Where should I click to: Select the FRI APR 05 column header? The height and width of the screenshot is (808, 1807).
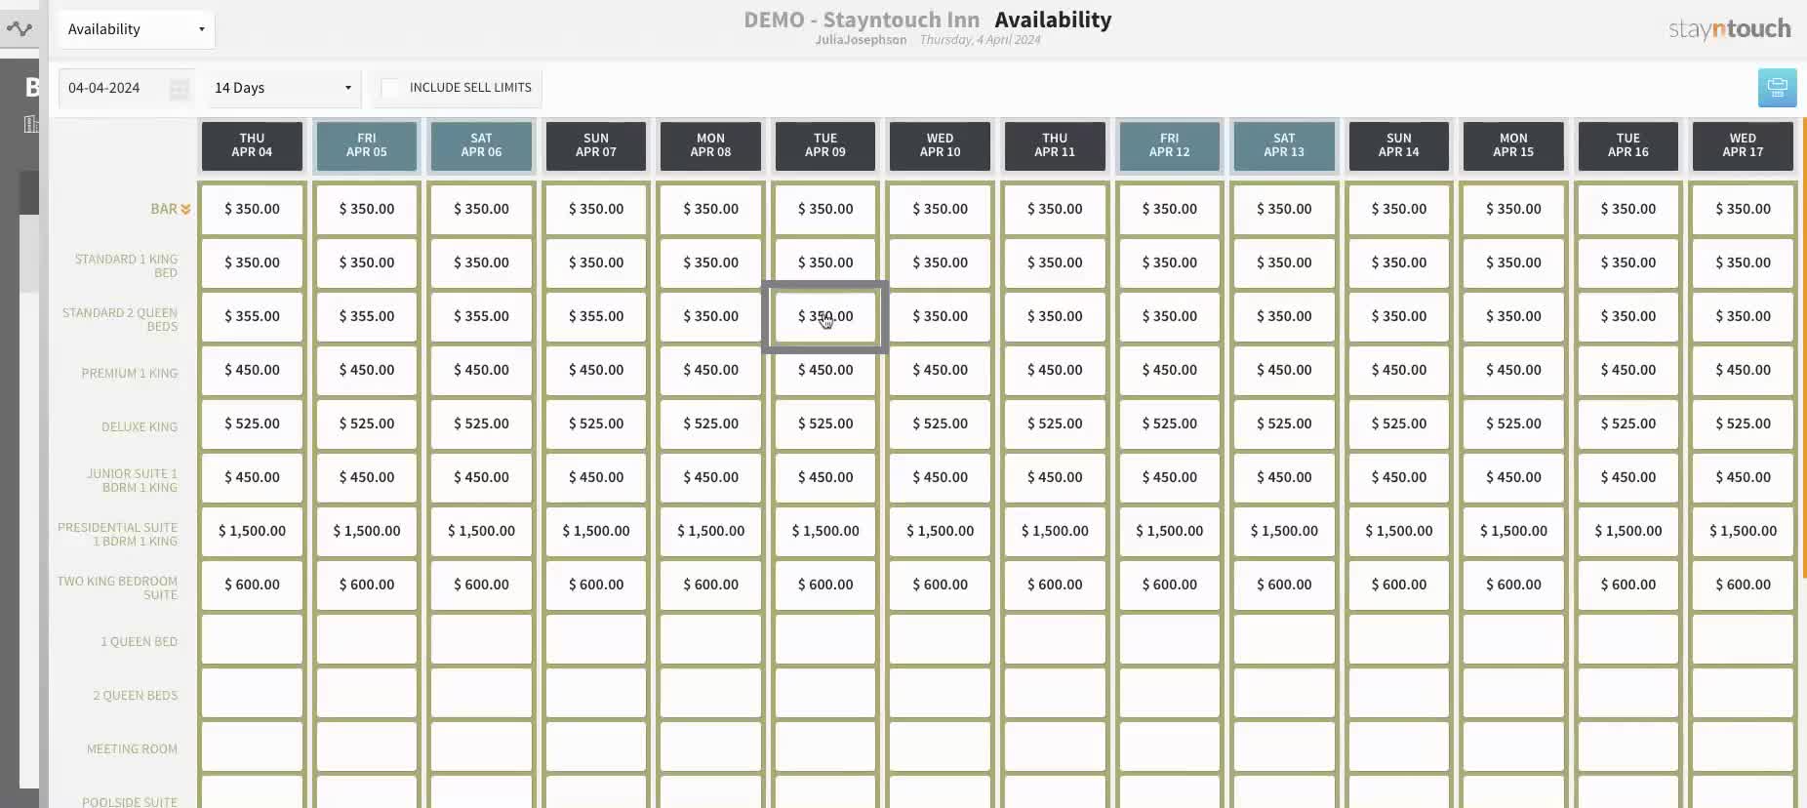[x=367, y=145]
